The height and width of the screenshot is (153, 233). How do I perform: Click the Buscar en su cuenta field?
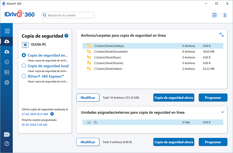(70, 15)
